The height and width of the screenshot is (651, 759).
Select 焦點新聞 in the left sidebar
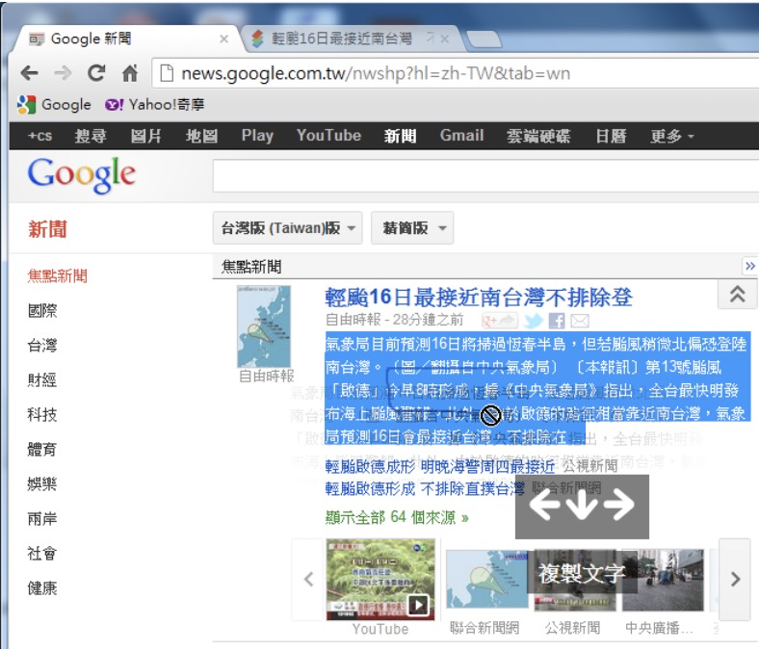57,275
